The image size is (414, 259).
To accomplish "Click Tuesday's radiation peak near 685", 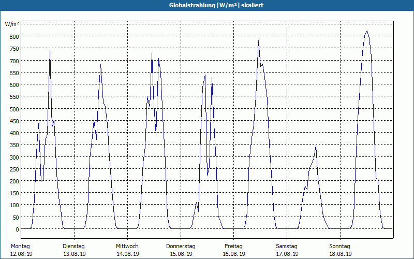I will pyautogui.click(x=100, y=64).
